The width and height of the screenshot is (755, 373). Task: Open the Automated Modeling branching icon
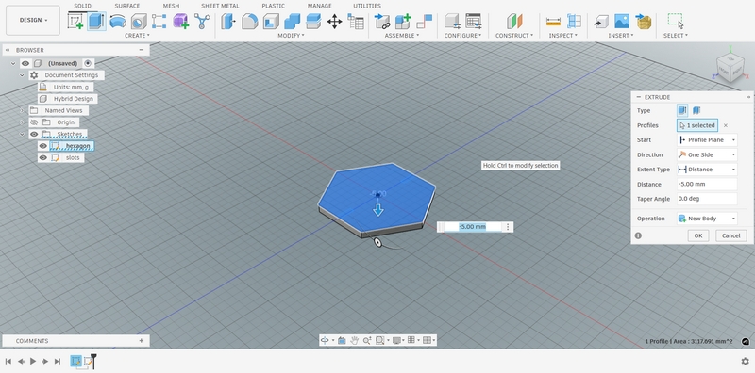(202, 21)
